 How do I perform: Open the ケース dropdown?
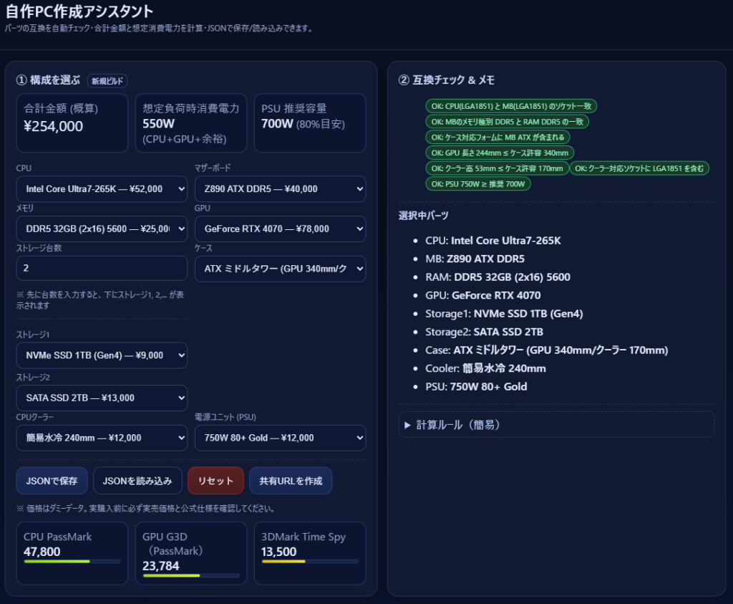coord(280,269)
